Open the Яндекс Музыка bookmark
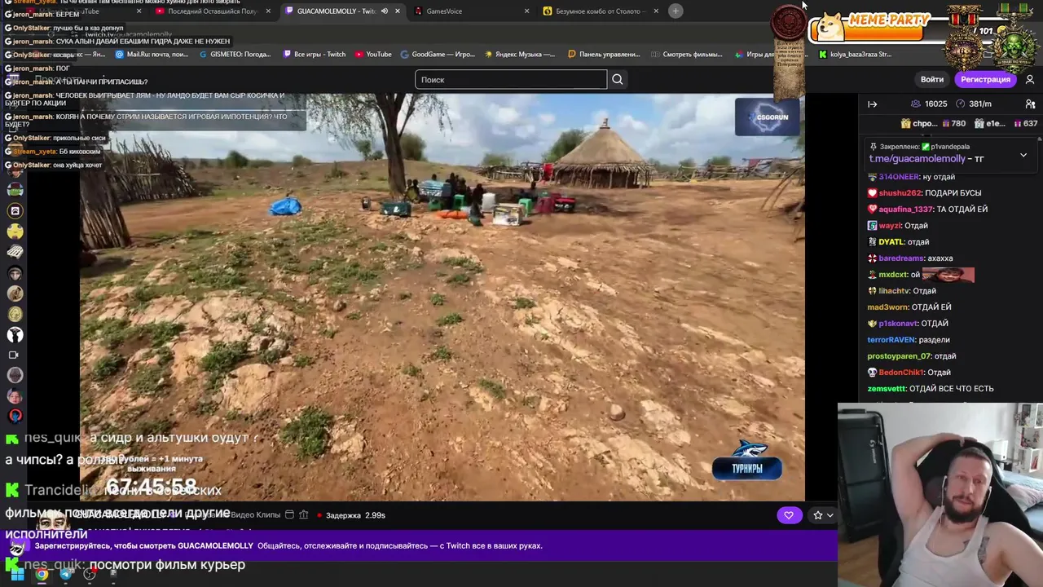This screenshot has width=1043, height=587. (x=519, y=54)
